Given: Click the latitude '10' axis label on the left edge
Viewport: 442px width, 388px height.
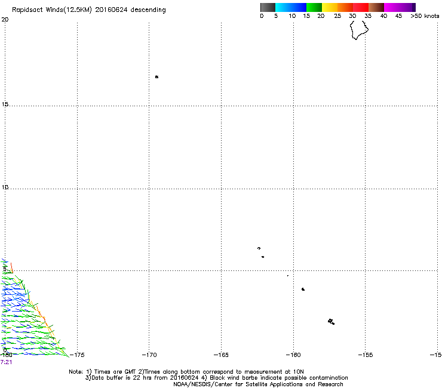Looking at the screenshot, I should point(5,187).
